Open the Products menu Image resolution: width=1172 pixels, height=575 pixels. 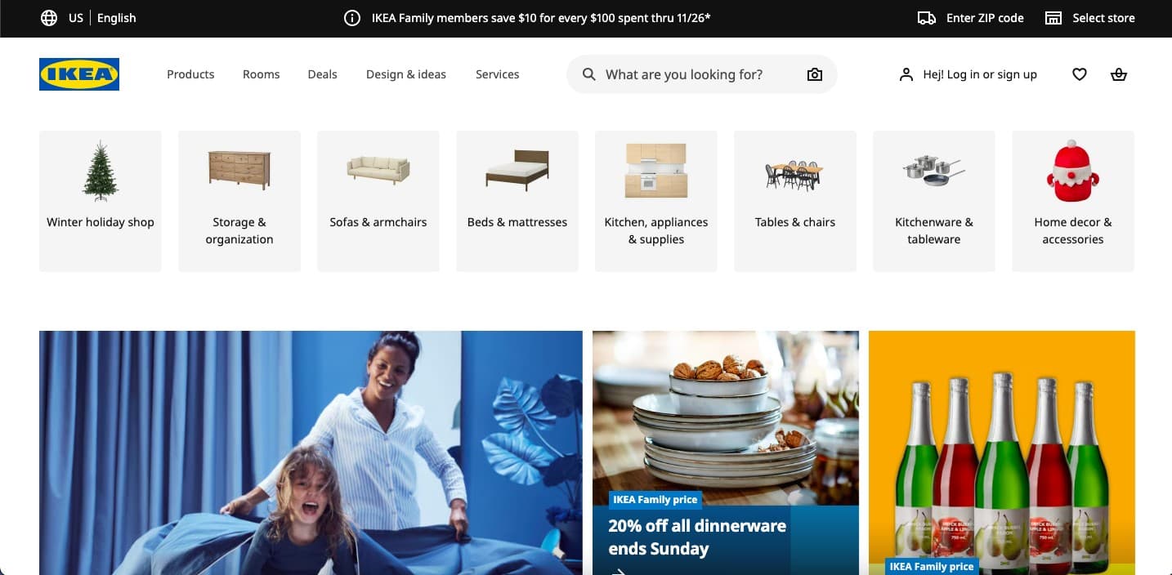click(190, 74)
